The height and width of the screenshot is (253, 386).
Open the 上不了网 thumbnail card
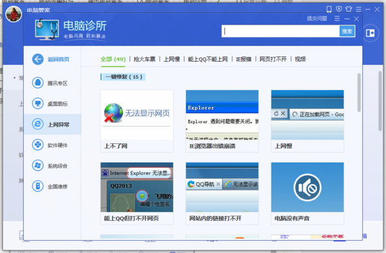(137, 121)
